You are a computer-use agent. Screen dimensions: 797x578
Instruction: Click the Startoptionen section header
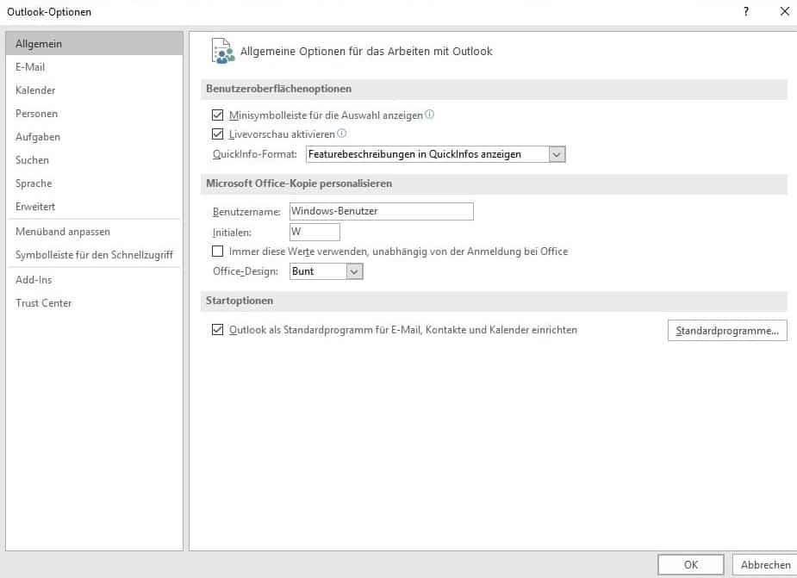(240, 301)
